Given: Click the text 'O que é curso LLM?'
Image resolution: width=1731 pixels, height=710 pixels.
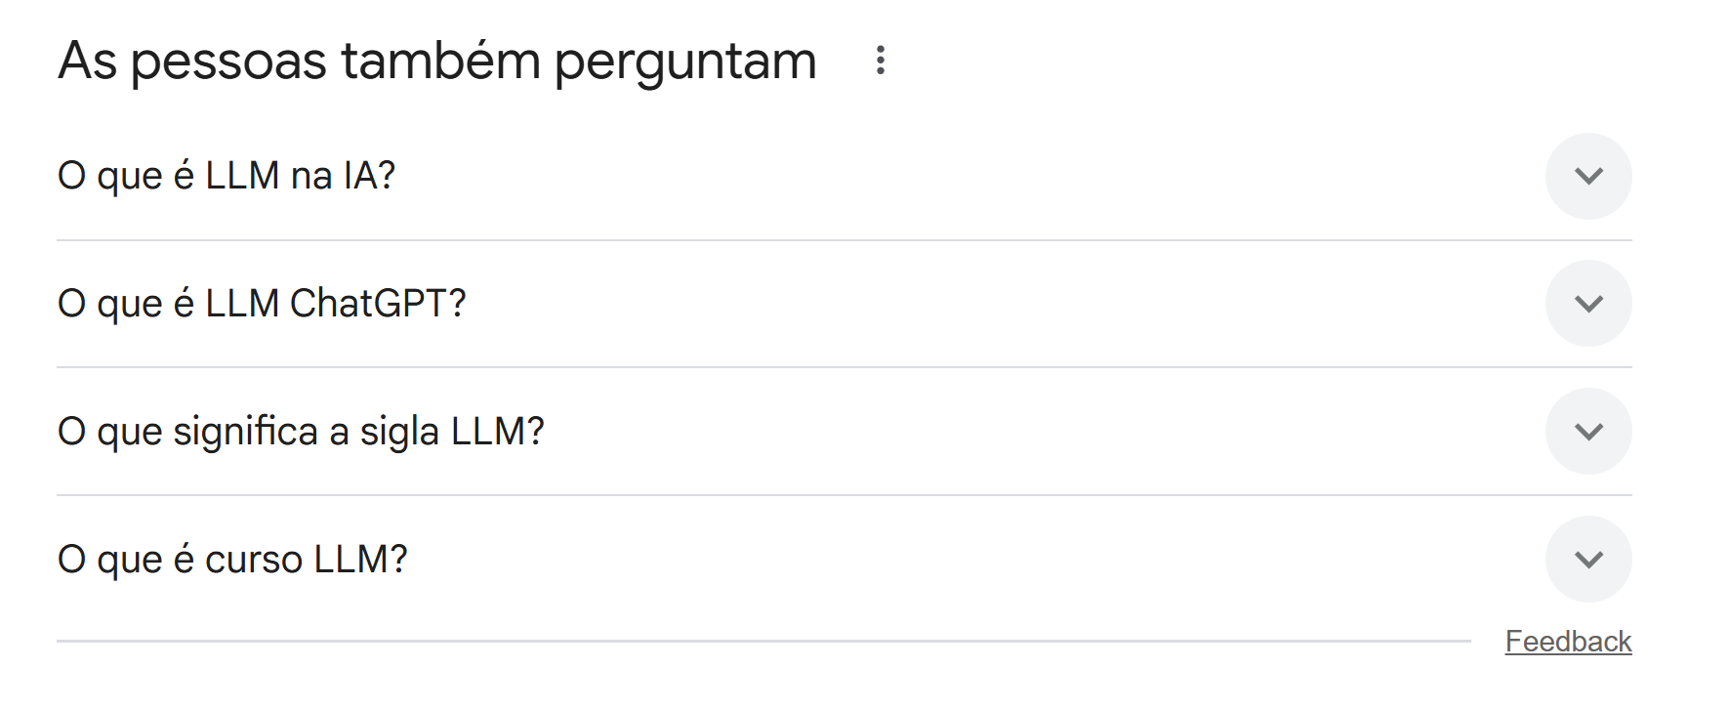Looking at the screenshot, I should point(232,560).
